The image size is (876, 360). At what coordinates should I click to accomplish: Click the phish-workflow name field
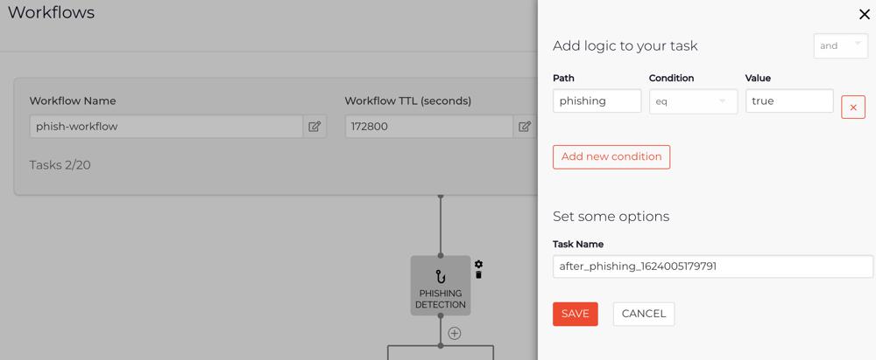166,127
